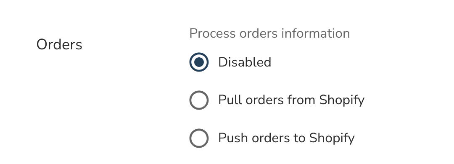Select the Disabled radio button
This screenshot has height=164, width=454.
(199, 62)
